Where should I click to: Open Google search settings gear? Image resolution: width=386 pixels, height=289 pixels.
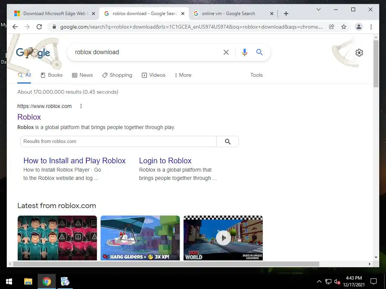click(359, 53)
